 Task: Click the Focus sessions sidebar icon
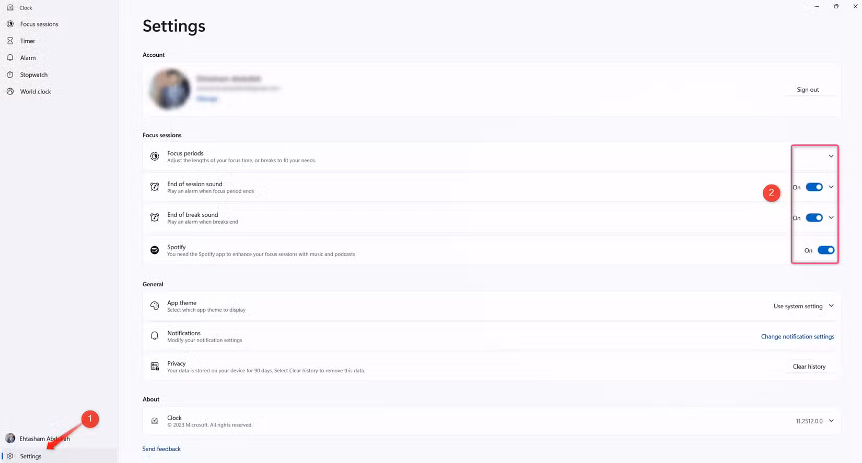tap(10, 24)
